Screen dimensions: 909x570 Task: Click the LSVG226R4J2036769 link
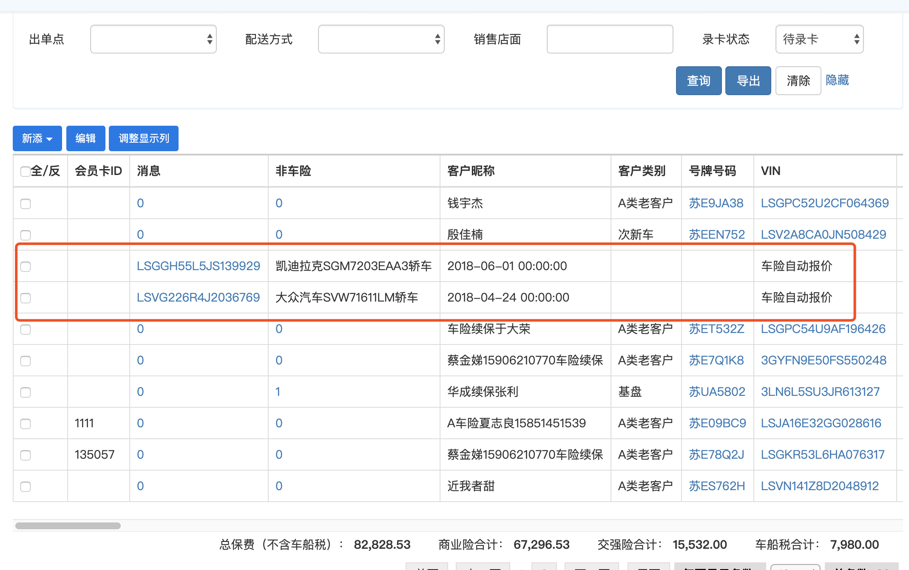(x=198, y=297)
